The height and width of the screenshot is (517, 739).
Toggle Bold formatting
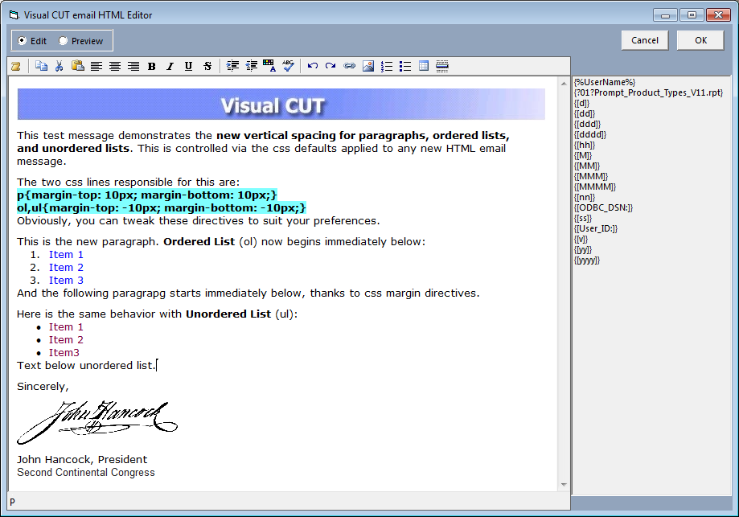click(x=151, y=66)
